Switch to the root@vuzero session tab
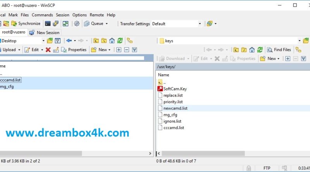The height and width of the screenshot is (172, 310). coord(14,32)
